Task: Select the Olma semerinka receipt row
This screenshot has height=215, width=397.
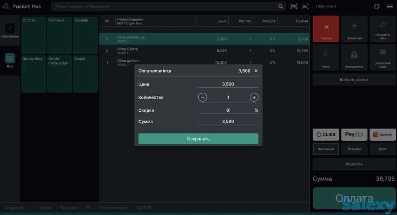Action: [x=204, y=39]
